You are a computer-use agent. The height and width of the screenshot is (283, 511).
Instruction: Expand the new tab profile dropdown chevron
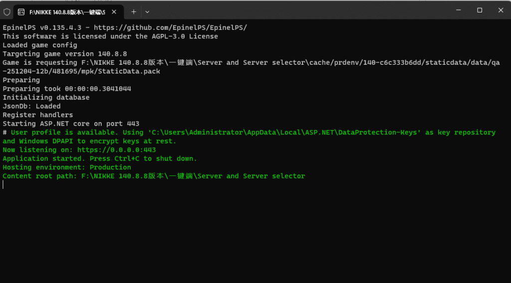tap(147, 11)
